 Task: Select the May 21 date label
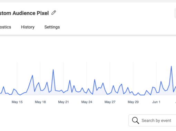pos(63,102)
